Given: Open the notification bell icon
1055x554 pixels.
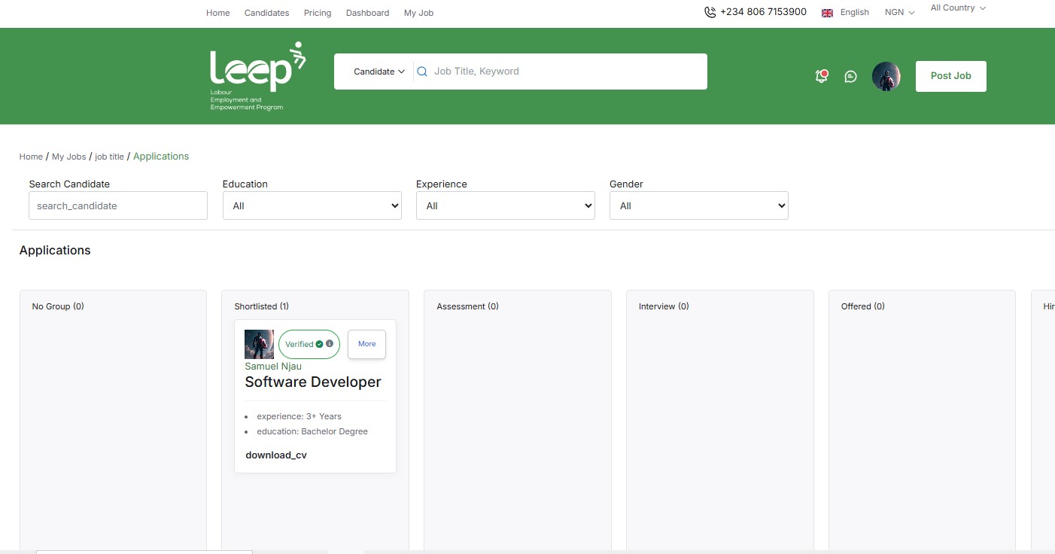Looking at the screenshot, I should (821, 76).
